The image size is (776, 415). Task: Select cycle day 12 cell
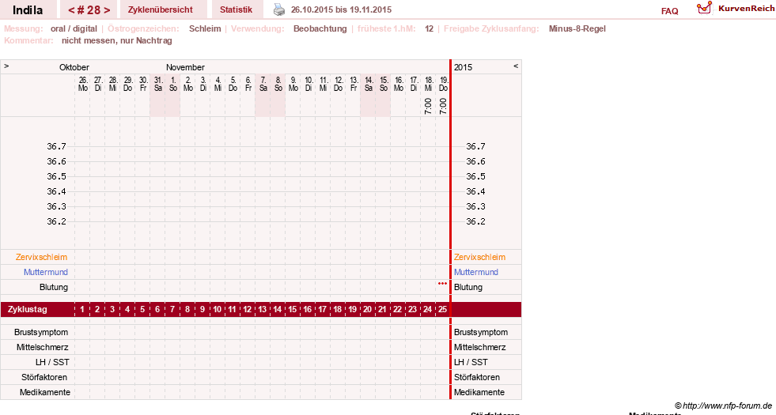(x=247, y=310)
